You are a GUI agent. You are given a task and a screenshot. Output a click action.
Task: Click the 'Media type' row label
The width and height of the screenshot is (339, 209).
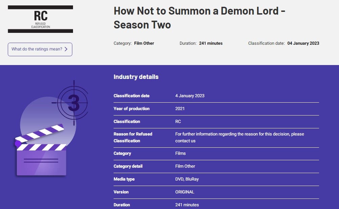click(x=124, y=179)
